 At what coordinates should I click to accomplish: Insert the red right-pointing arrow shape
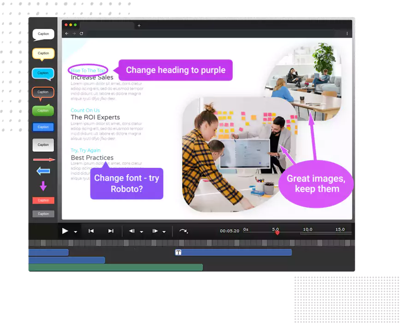click(44, 160)
